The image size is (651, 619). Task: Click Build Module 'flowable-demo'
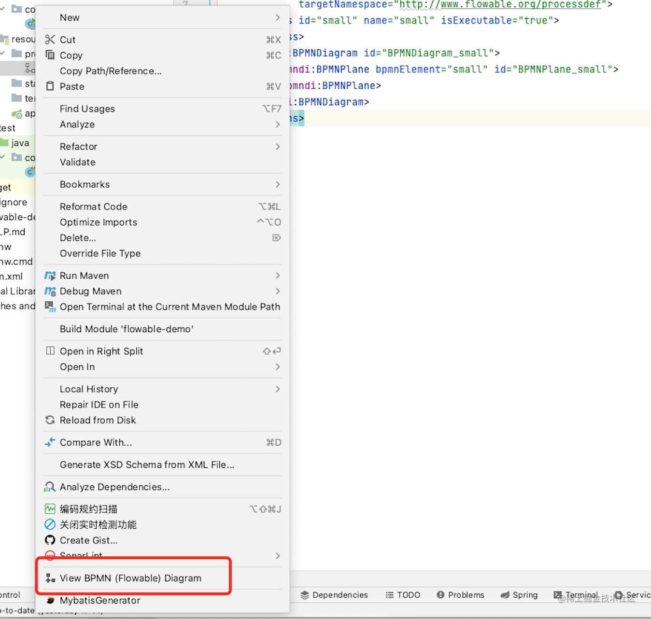click(126, 329)
